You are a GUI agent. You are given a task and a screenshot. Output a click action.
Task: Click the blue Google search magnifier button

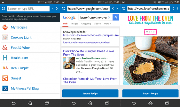[116, 17]
